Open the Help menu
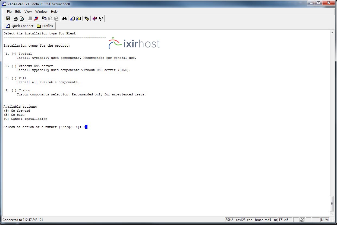This screenshot has height=225, width=337. [54, 12]
